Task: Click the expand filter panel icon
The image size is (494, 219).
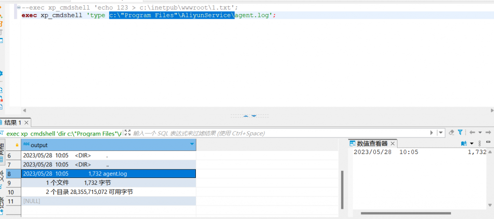Action: click(128, 133)
